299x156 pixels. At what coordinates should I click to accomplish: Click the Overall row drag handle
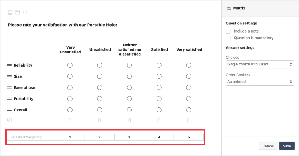(9, 110)
